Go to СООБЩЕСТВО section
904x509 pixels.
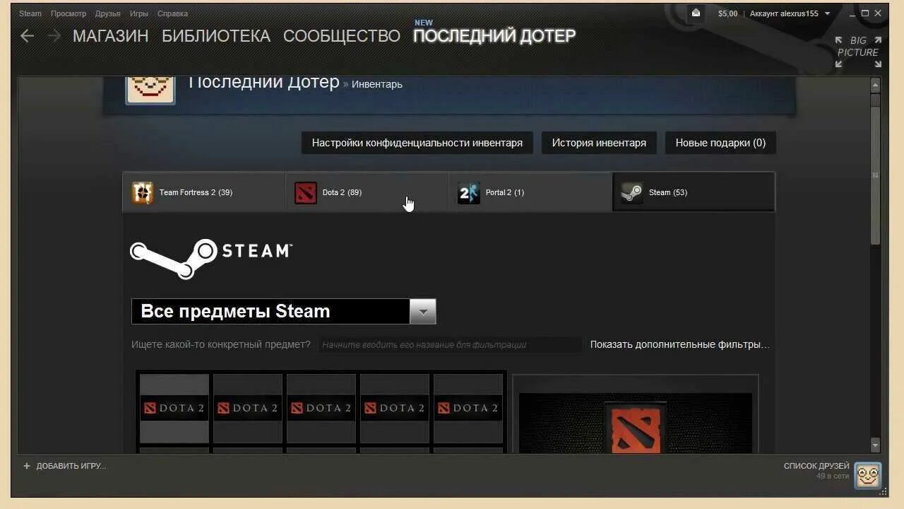[x=342, y=36]
